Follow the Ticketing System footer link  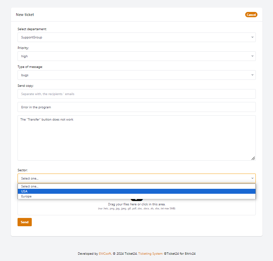[x=150, y=254]
